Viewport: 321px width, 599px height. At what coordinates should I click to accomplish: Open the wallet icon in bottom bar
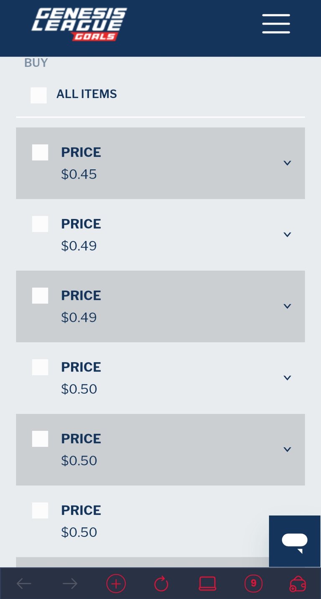298,584
